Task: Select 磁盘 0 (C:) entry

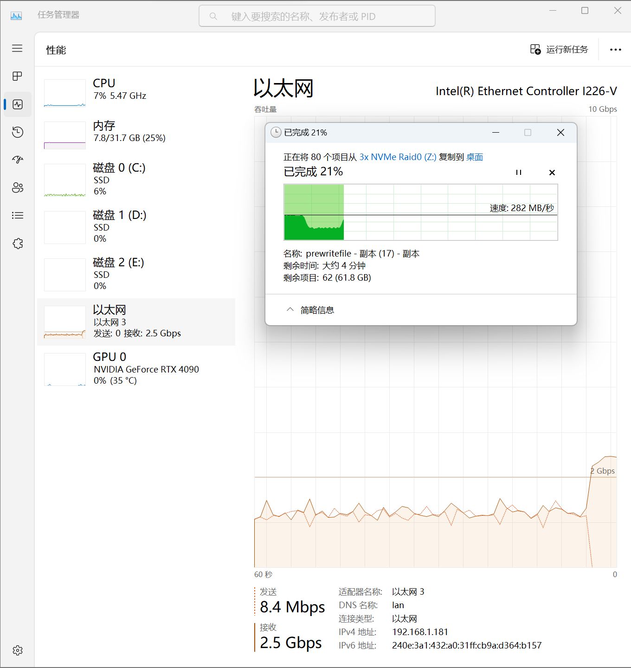Action: coord(136,180)
